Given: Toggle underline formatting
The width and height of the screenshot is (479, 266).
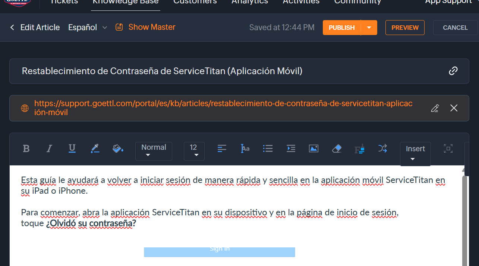Looking at the screenshot, I should click(x=72, y=149).
